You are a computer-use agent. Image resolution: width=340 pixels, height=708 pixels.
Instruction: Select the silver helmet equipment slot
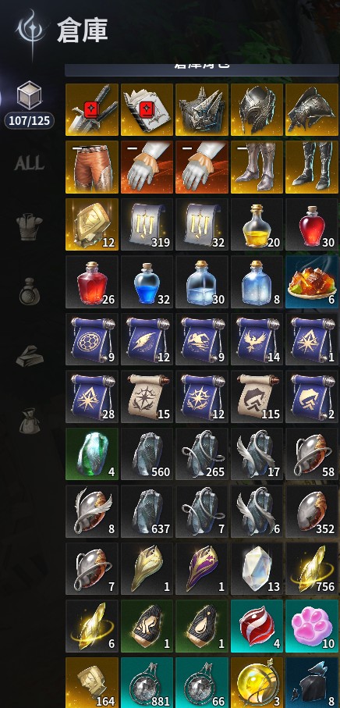[257, 110]
